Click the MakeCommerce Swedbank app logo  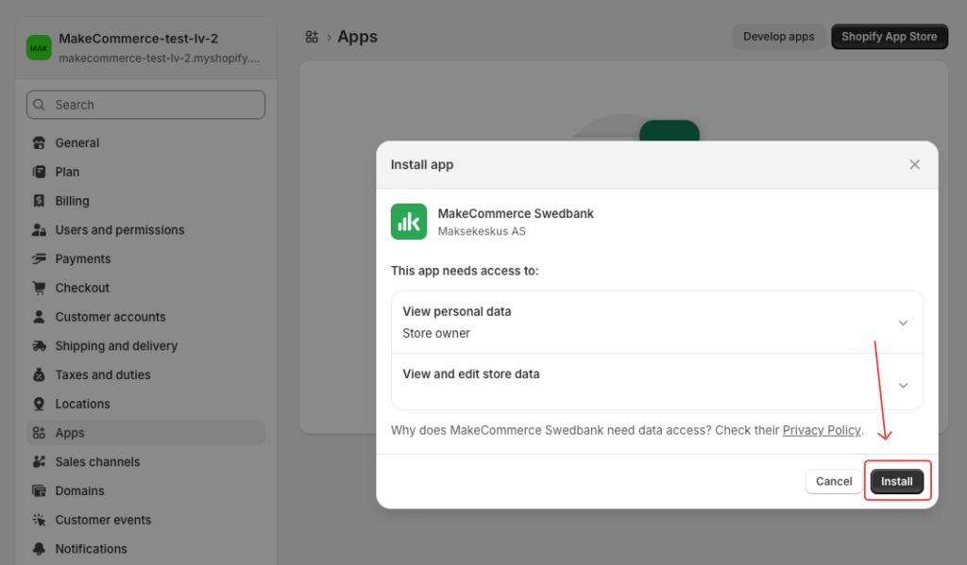[409, 222]
